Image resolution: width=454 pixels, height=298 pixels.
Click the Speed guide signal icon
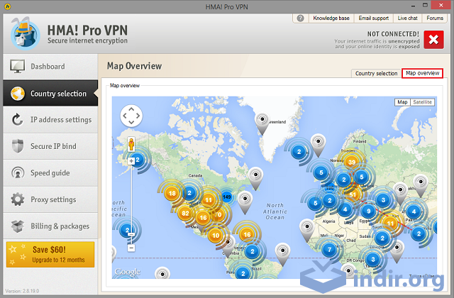pos(18,172)
